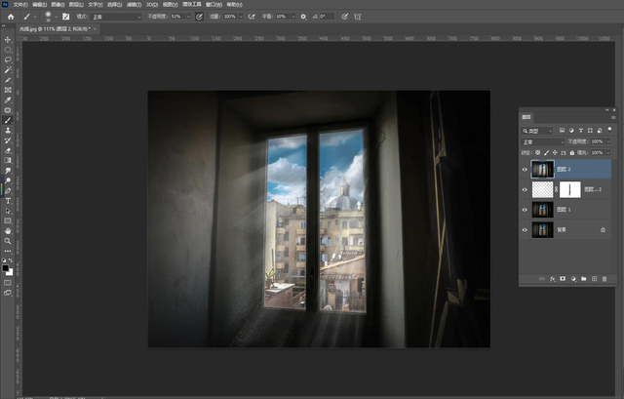Hide the masked layer eye icon
The image size is (624, 399).
525,189
